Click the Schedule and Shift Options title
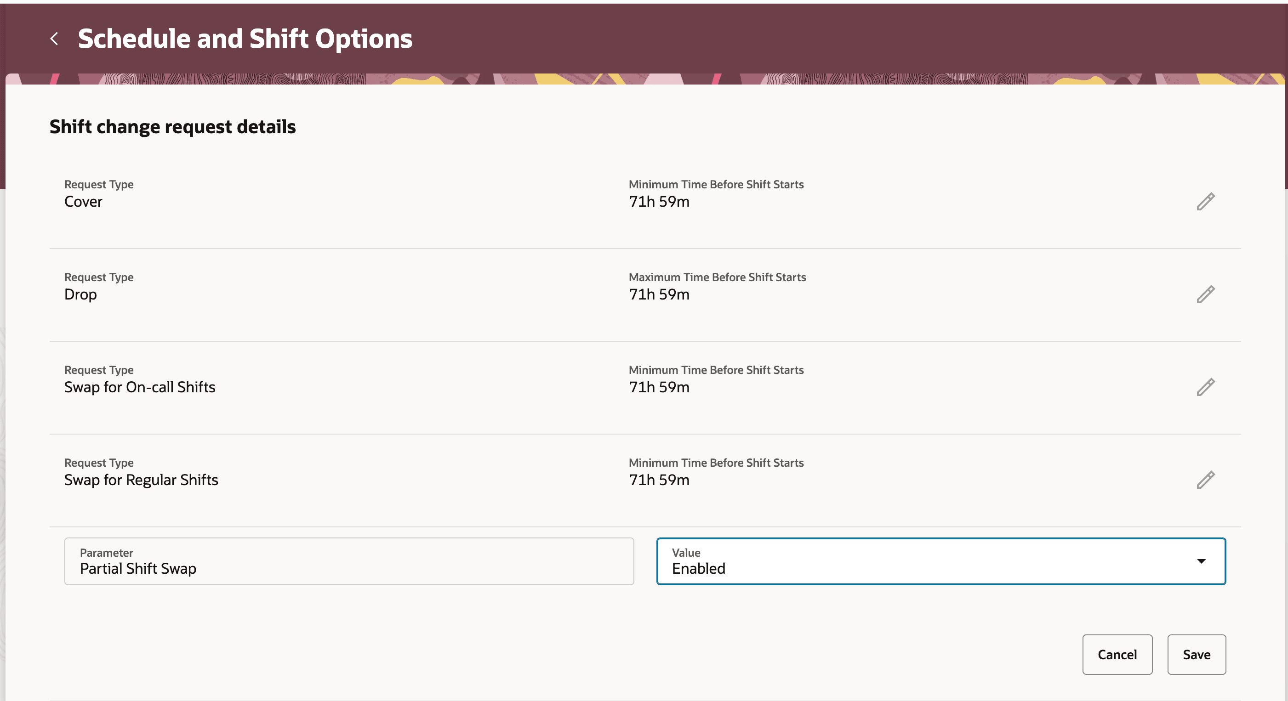The height and width of the screenshot is (701, 1288). click(245, 39)
